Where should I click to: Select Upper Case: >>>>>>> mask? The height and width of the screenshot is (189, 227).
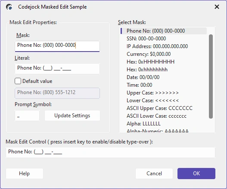[164, 93]
